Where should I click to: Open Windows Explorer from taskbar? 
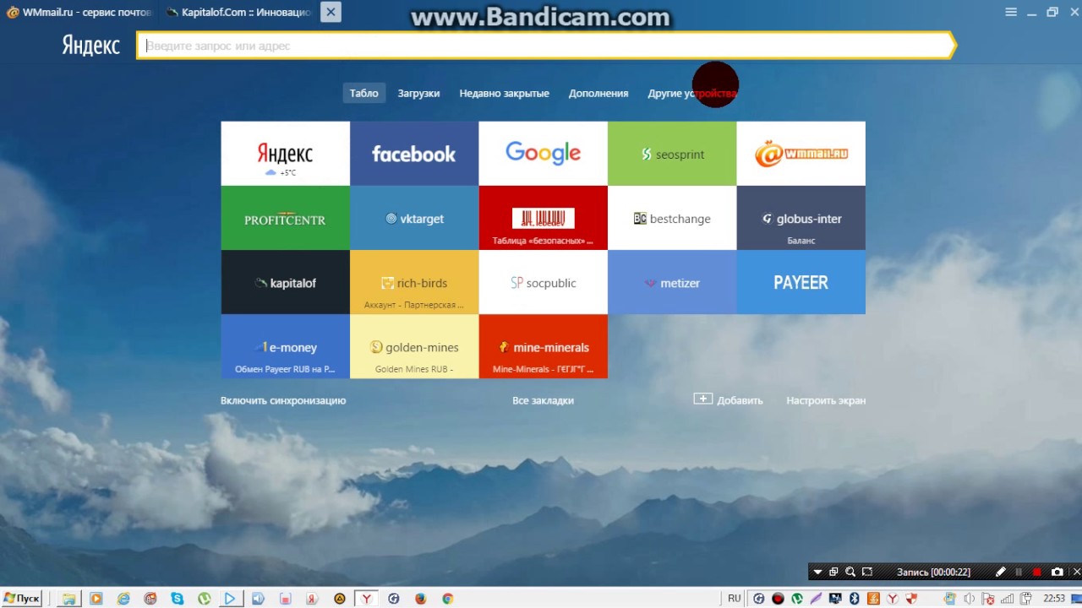[69, 599]
